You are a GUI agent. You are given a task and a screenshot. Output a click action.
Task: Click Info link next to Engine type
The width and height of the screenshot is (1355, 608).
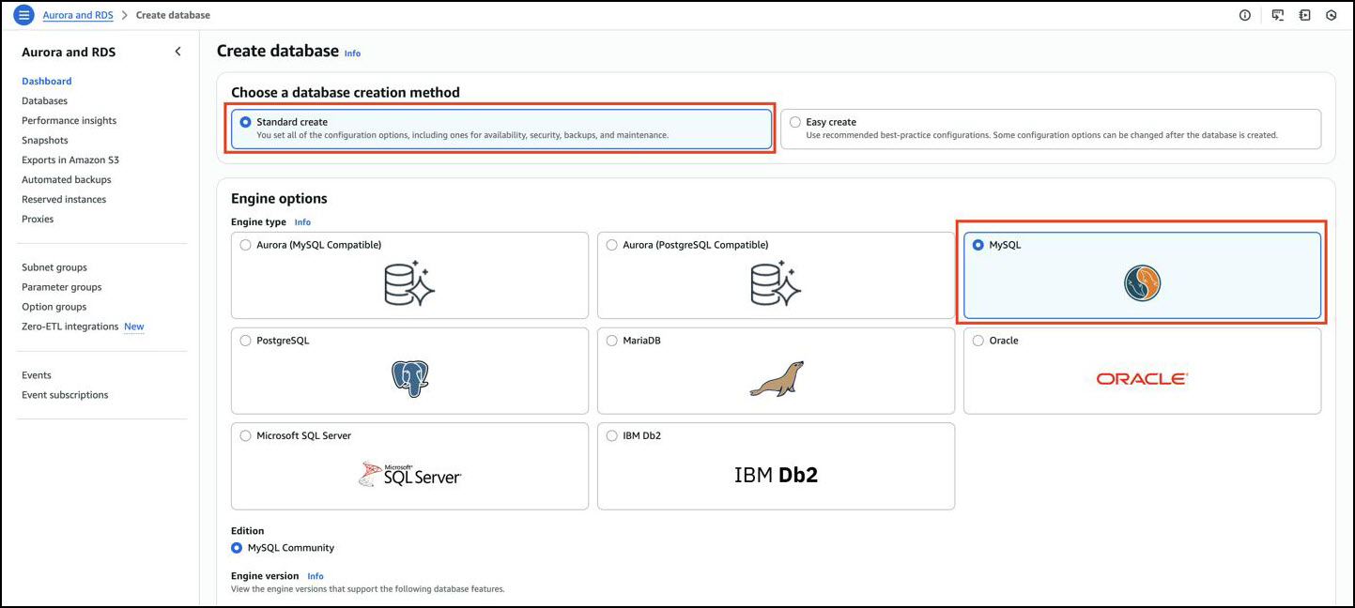click(302, 222)
